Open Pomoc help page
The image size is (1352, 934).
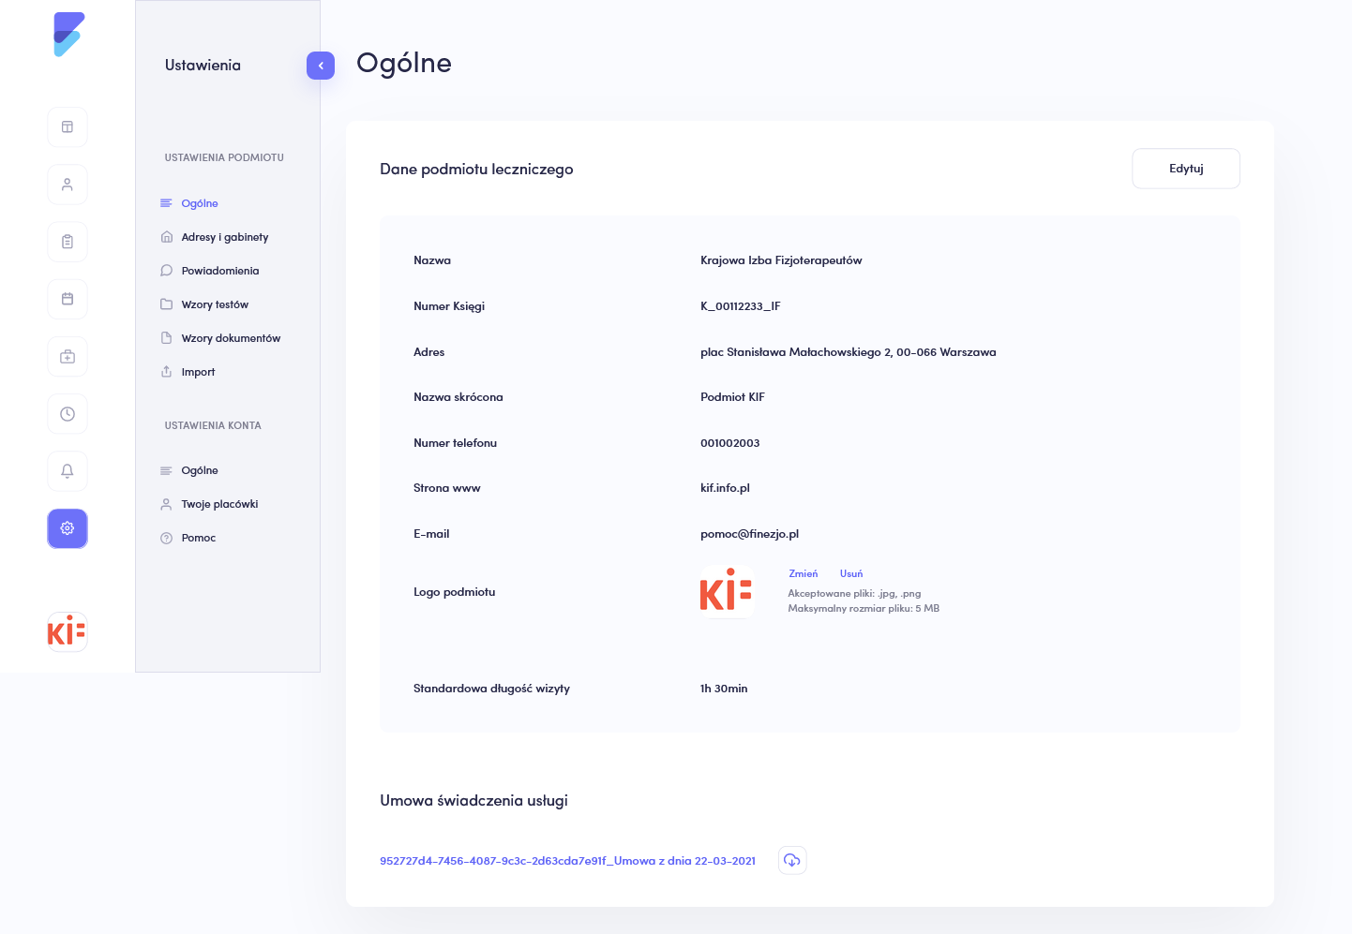tap(199, 538)
